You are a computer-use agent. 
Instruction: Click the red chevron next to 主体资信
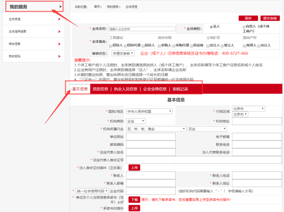(59, 19)
